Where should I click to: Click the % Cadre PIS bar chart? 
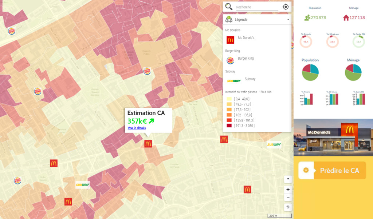click(359, 99)
